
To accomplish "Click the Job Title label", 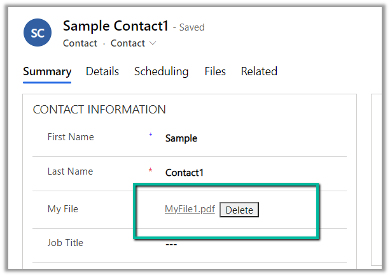I will [x=65, y=243].
